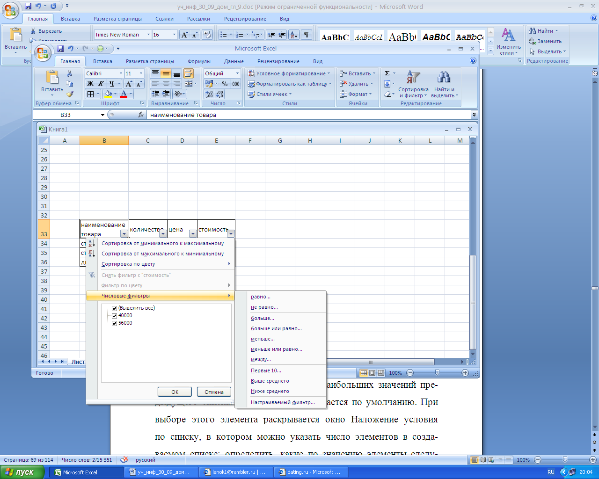The image size is (599, 479).
Task: Open the Name Box dropdown arrow
Action: tap(103, 115)
